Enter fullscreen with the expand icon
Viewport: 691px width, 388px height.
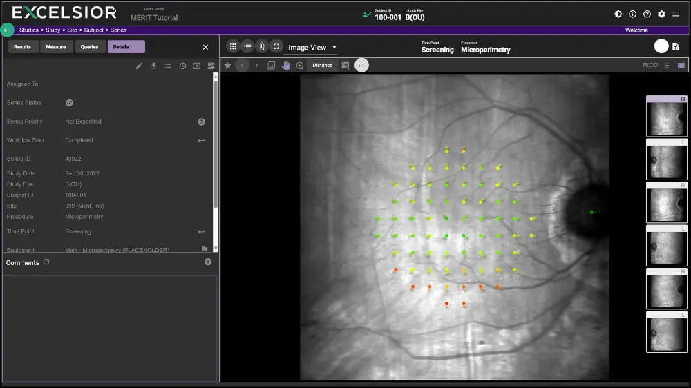[276, 47]
